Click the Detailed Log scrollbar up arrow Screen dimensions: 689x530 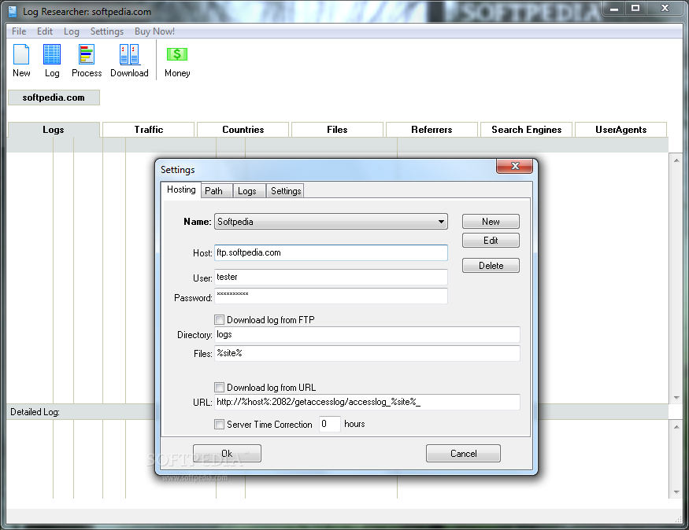[676, 427]
